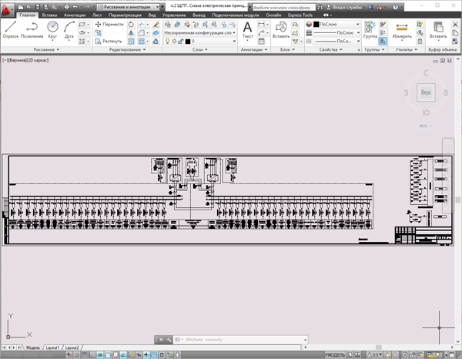Open the layer configuration dropdown

[197, 33]
